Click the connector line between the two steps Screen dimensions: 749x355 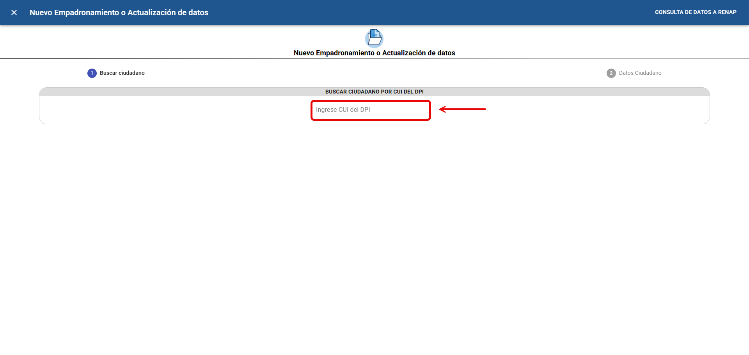tap(374, 73)
